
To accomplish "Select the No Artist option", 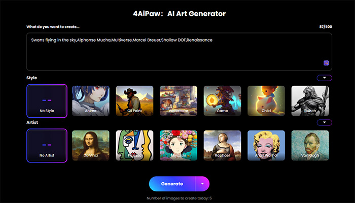I will [47, 146].
